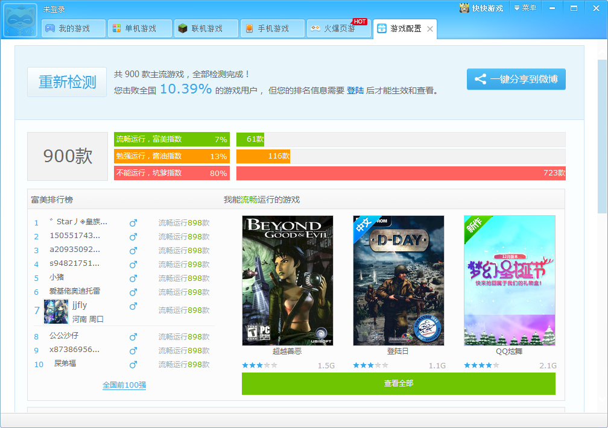Click the 重新检测 button
Image resolution: width=608 pixels, height=428 pixels.
(67, 82)
